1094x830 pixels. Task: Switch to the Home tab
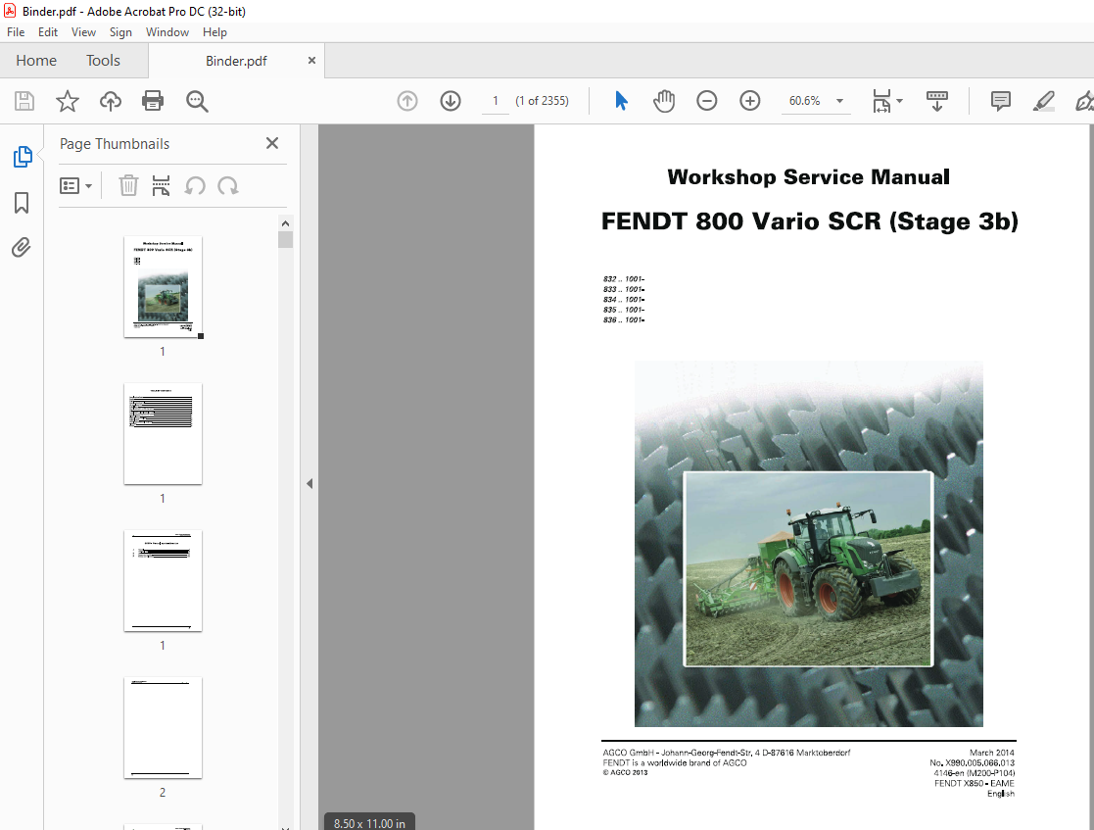36,61
